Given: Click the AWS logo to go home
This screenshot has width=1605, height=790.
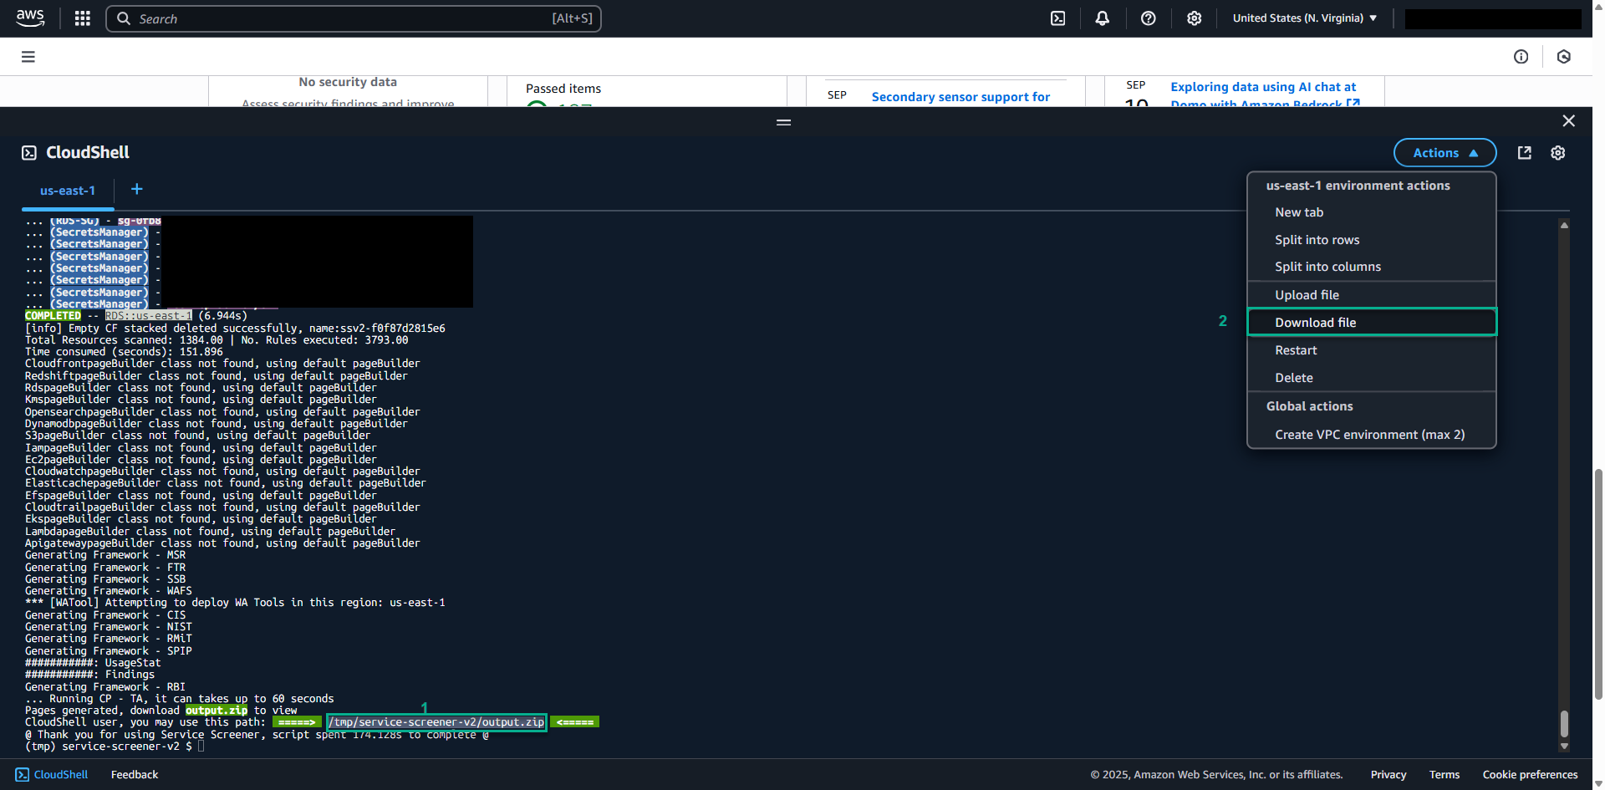Looking at the screenshot, I should coord(30,18).
